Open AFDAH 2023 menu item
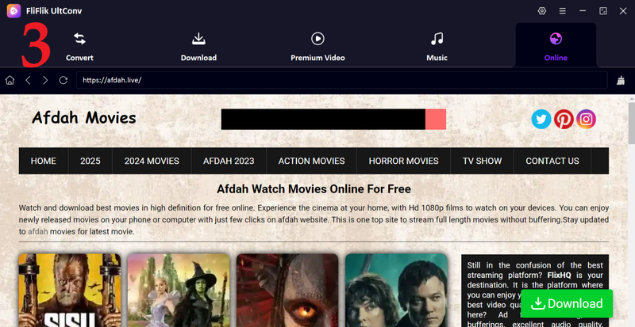 pos(229,161)
